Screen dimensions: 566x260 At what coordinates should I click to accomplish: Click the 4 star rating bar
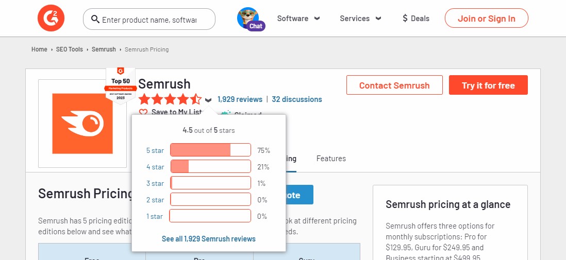tap(210, 167)
